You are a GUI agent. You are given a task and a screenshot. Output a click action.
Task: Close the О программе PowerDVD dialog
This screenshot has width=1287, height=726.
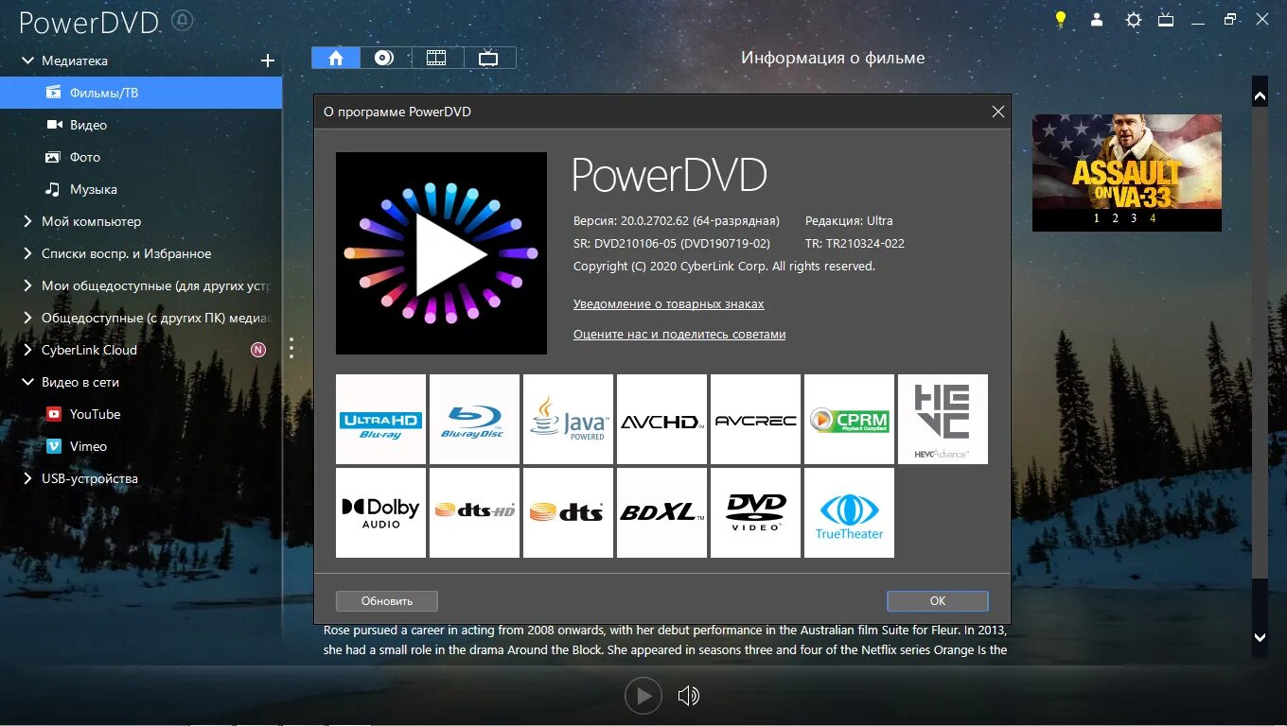[997, 112]
